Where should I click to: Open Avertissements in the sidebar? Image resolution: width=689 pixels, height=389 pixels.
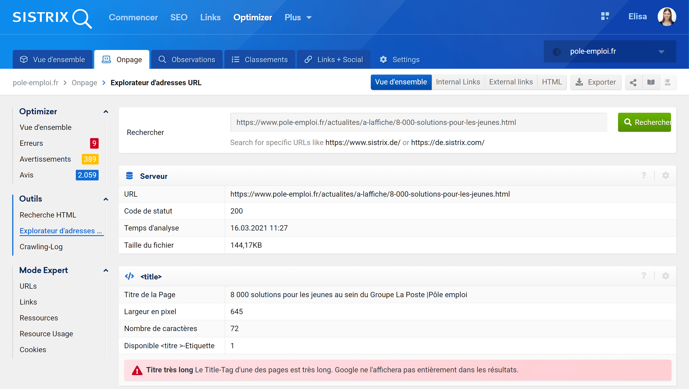45,159
